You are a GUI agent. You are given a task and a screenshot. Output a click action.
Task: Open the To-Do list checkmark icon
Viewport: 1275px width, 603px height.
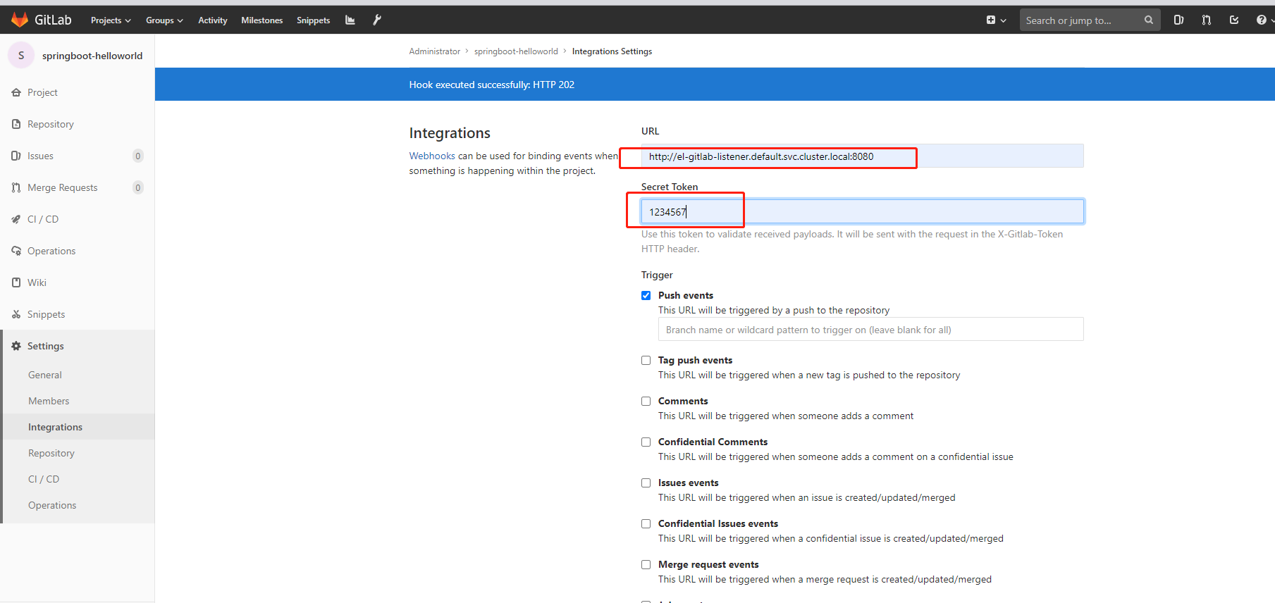point(1234,20)
